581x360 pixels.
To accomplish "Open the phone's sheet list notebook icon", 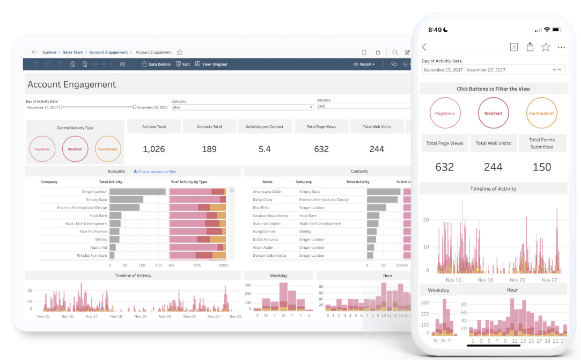I will coord(514,47).
